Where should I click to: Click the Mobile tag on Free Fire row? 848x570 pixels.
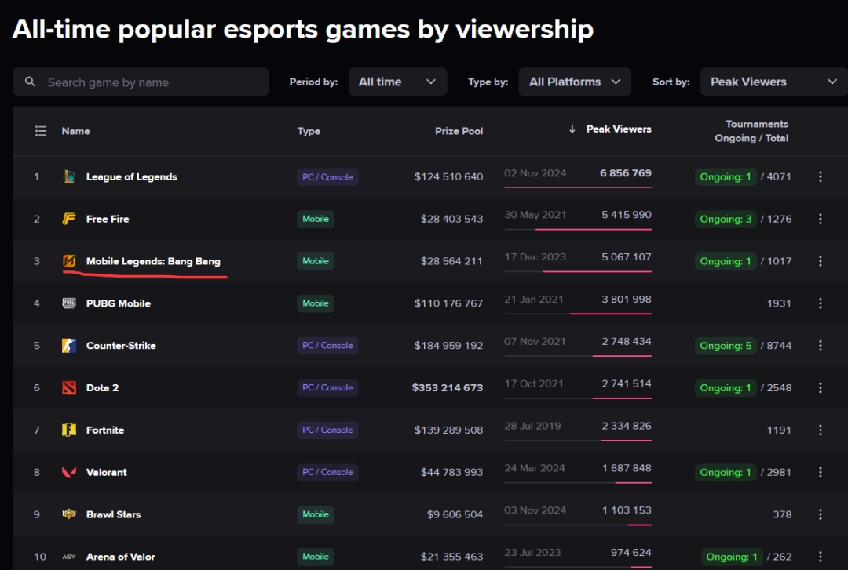(316, 219)
